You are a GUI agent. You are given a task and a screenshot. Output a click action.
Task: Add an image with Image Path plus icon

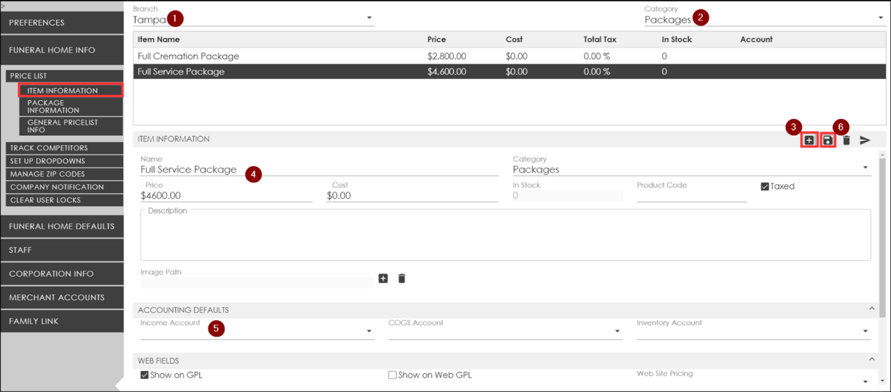(383, 279)
